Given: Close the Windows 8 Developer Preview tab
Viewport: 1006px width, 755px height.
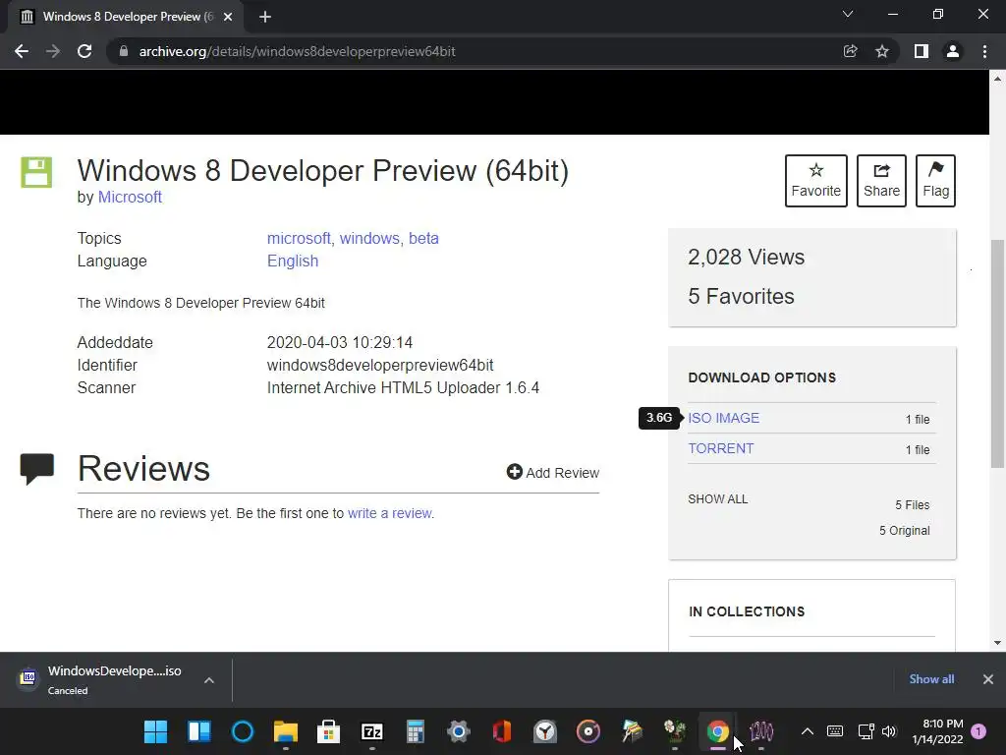Looking at the screenshot, I should click(x=228, y=17).
